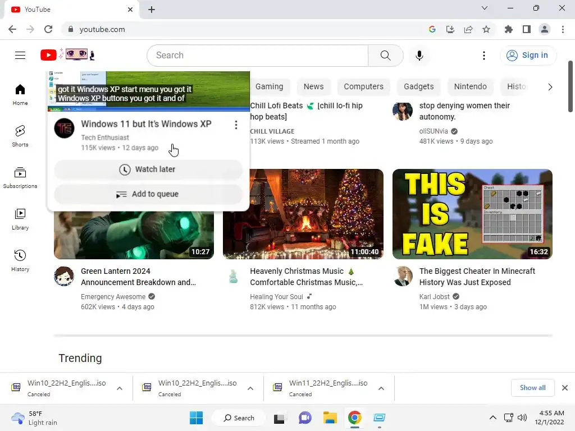Click the install app icon in address bar

tap(450, 29)
